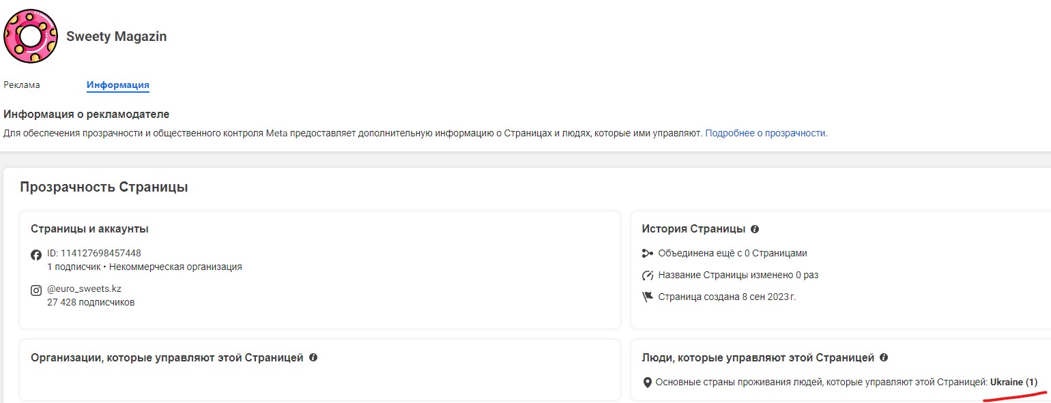Switch to the Реклама tab
This screenshot has width=1051, height=403.
pyautogui.click(x=22, y=85)
